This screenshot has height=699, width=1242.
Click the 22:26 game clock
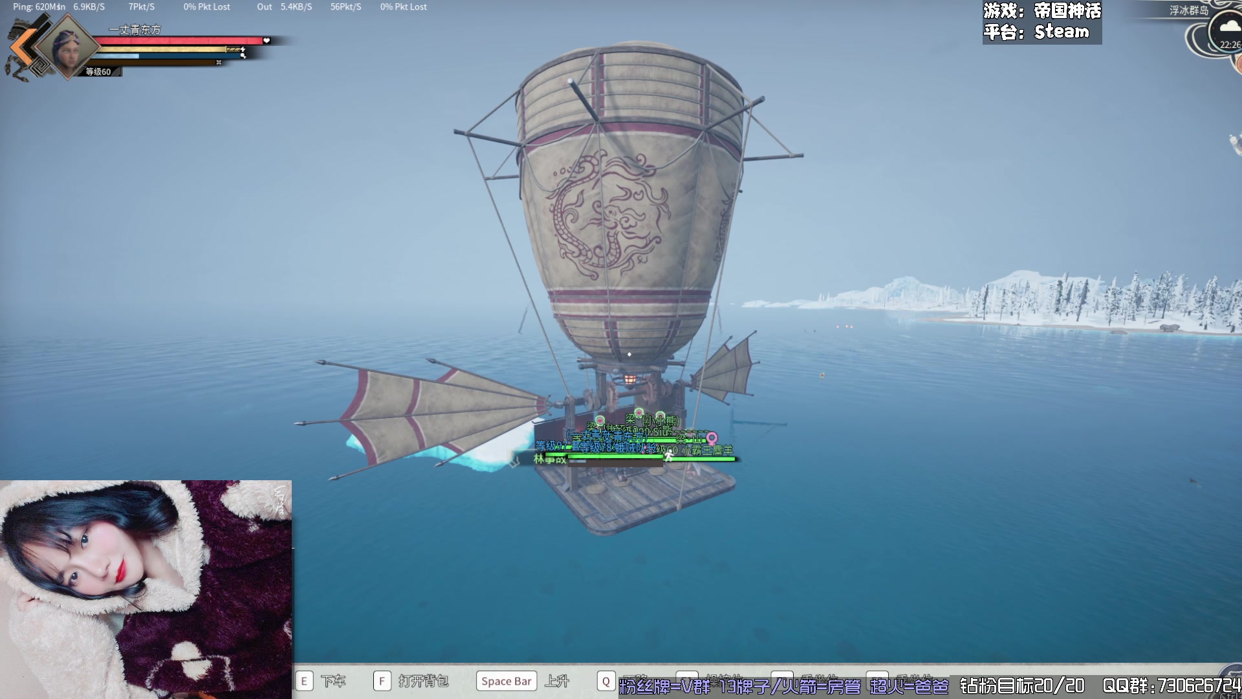click(x=1229, y=45)
